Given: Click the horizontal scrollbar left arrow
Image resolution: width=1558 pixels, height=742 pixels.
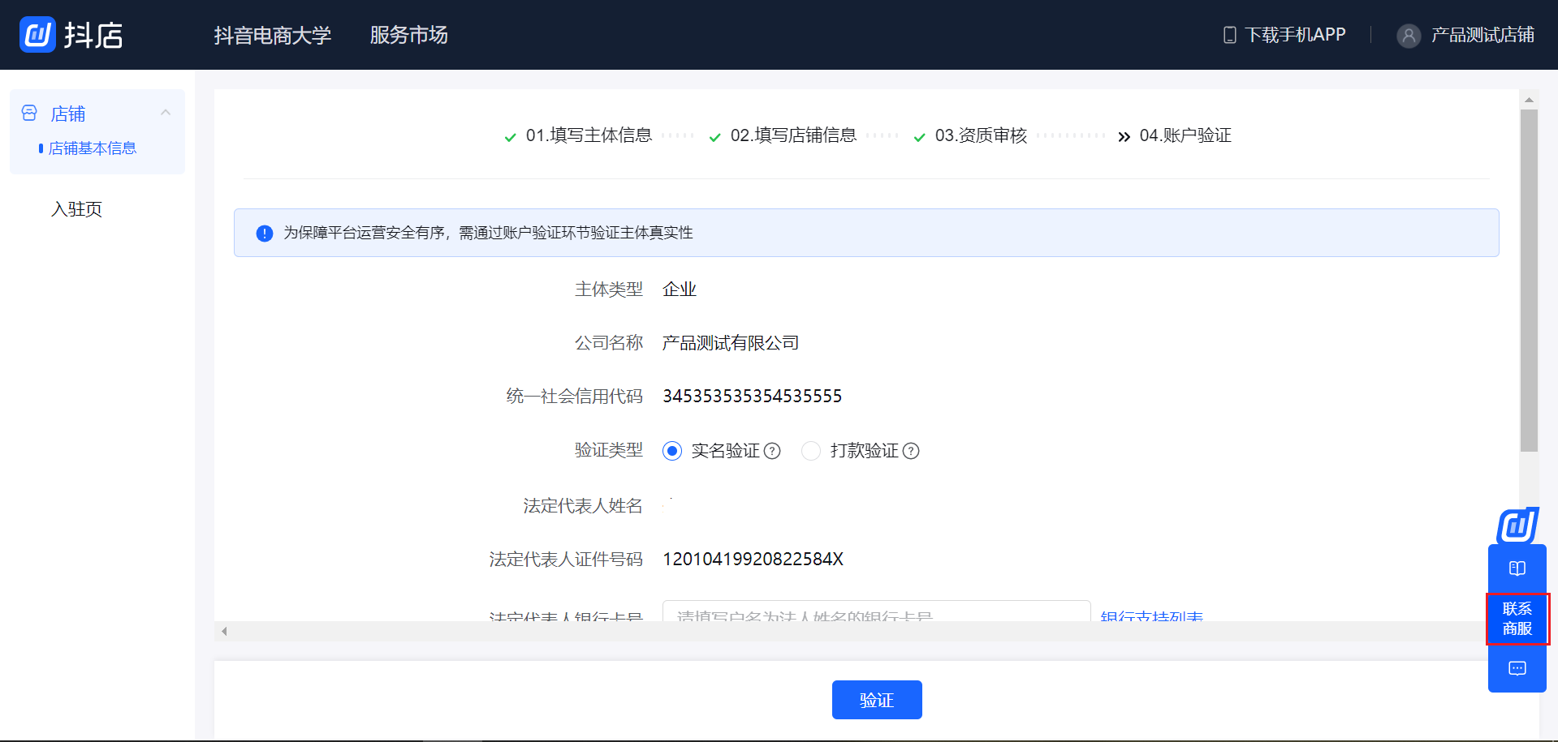Looking at the screenshot, I should pos(224,631).
